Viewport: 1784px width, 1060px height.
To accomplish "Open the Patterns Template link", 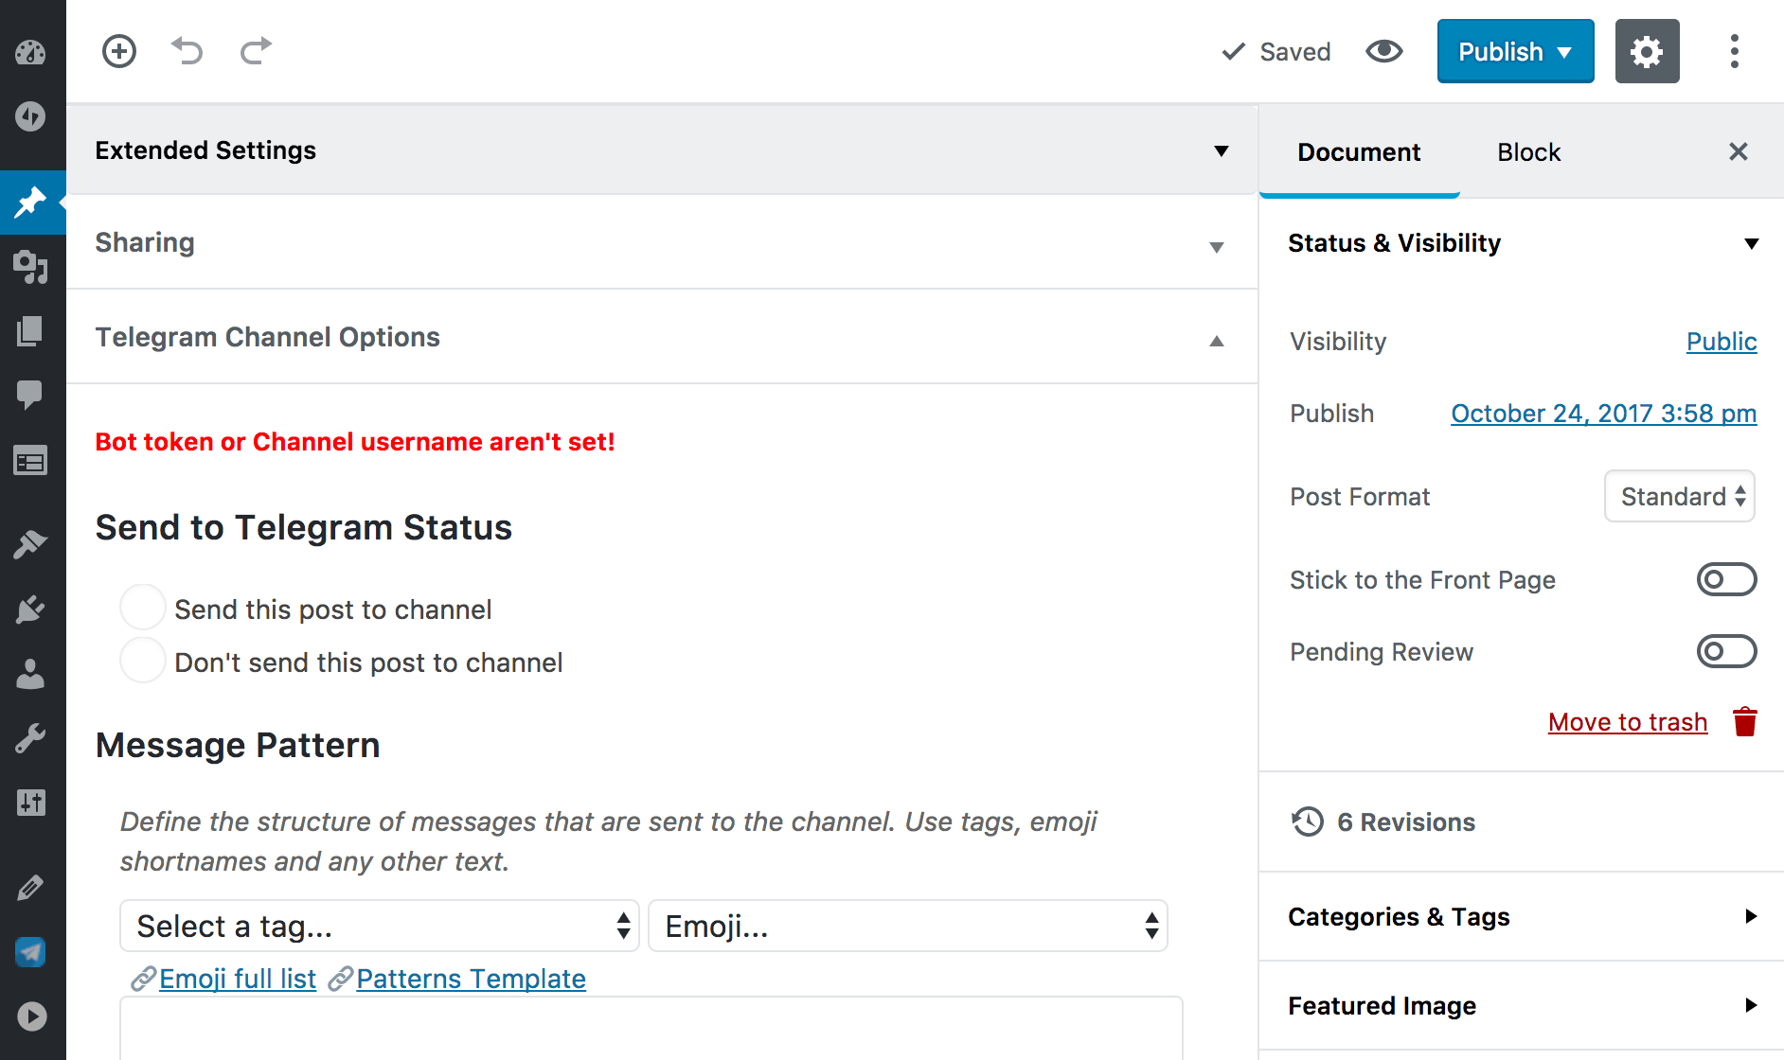I will pyautogui.click(x=471, y=979).
